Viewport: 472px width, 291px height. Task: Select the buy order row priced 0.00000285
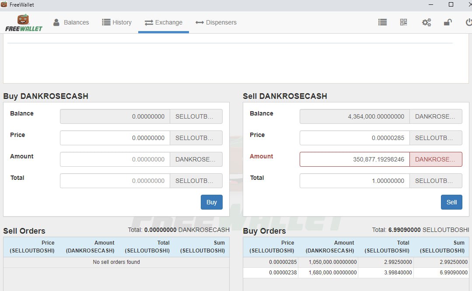click(356, 262)
